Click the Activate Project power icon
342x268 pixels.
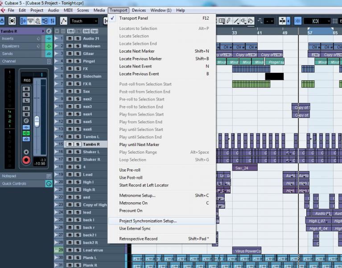[x=2, y=21]
